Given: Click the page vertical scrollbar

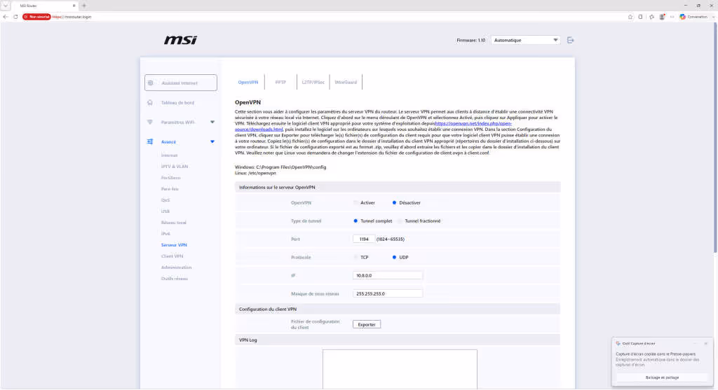Looking at the screenshot, I should pos(714,137).
